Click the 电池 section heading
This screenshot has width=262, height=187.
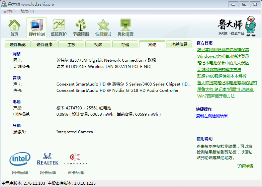click(x=17, y=101)
